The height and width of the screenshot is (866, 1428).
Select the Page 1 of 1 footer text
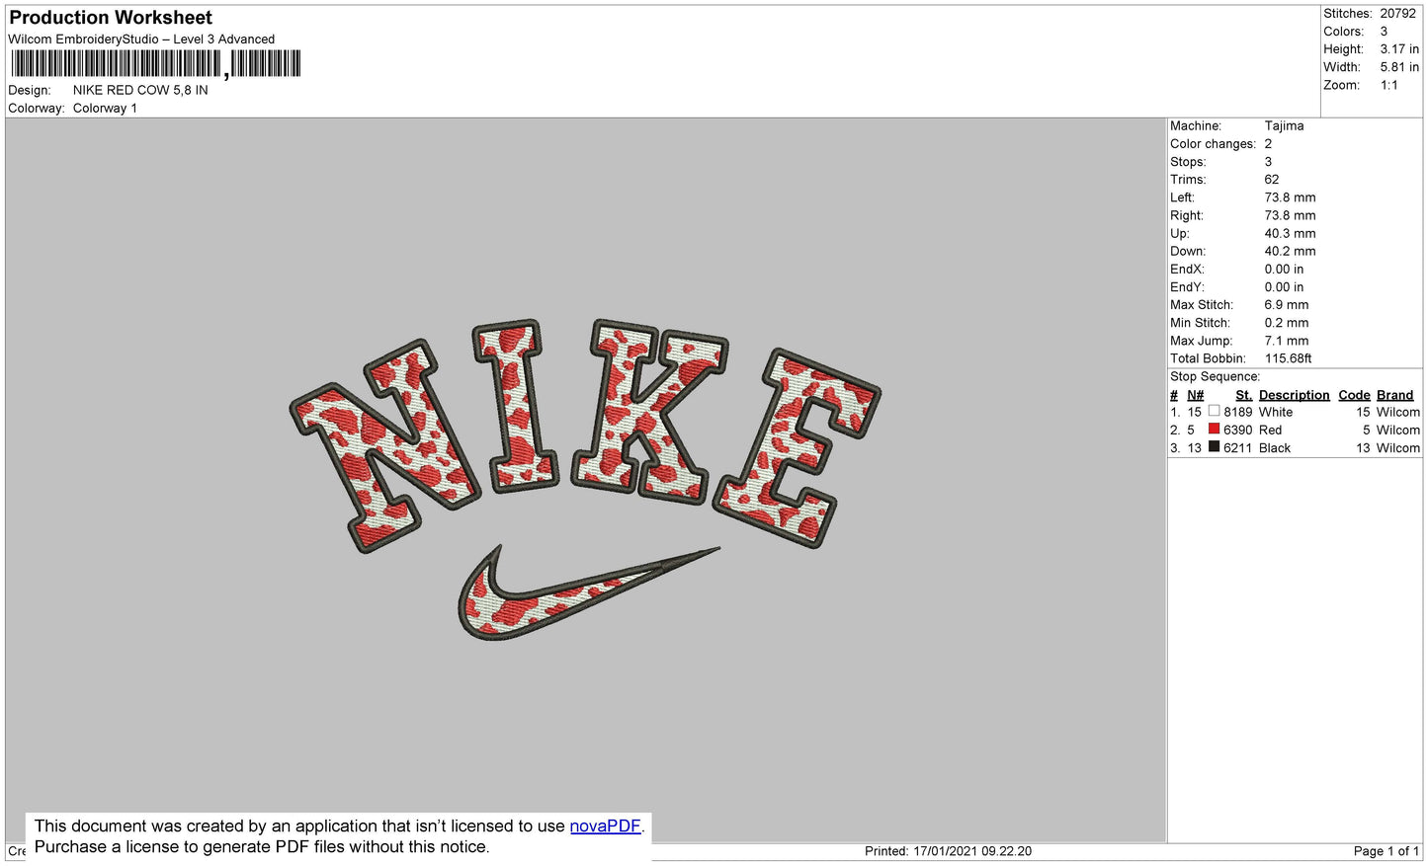[1386, 851]
